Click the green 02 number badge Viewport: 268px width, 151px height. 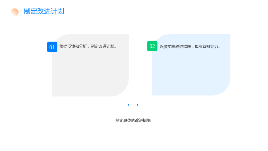[x=152, y=46]
